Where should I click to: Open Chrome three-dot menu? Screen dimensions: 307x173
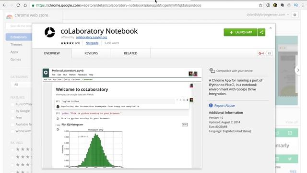pos(303,5)
